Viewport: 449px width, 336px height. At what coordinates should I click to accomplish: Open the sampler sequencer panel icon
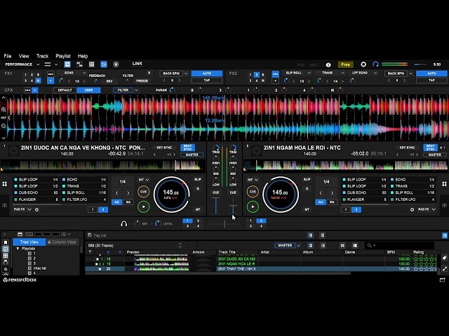point(79,64)
